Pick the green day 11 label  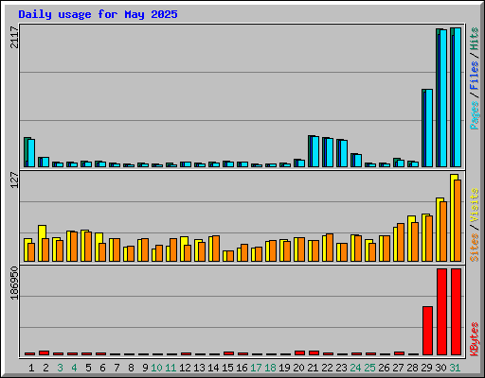pyautogui.click(x=171, y=368)
